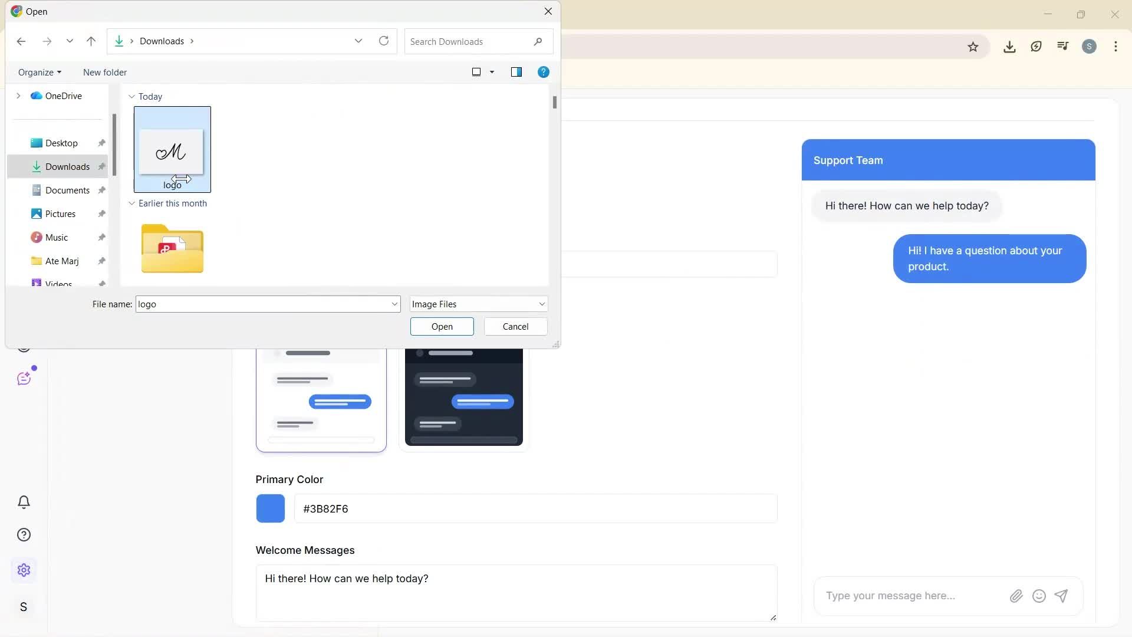Bookmark the page with the star icon
The height and width of the screenshot is (637, 1132).
973,46
